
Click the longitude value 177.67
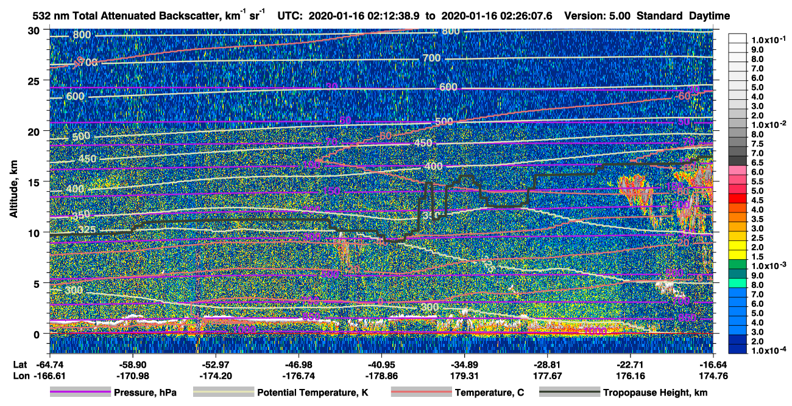tap(548, 376)
